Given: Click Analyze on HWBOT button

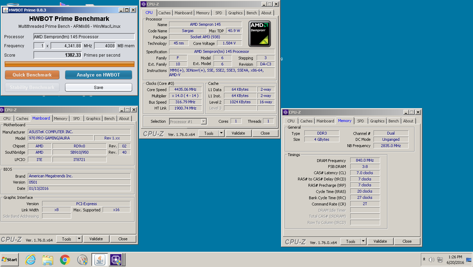Looking at the screenshot, I should (x=98, y=75).
